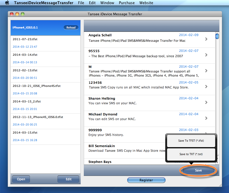229x193 pixels.
Task: Click the Register button
Action: pos(146,180)
